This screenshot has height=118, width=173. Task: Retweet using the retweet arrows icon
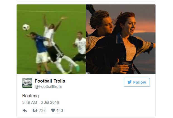[x=35, y=110]
